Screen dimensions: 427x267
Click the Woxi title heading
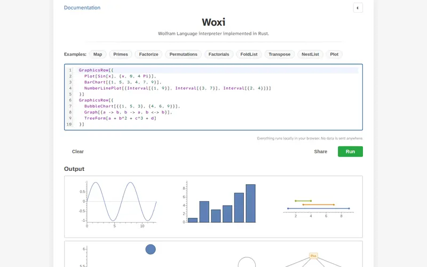pyautogui.click(x=213, y=22)
